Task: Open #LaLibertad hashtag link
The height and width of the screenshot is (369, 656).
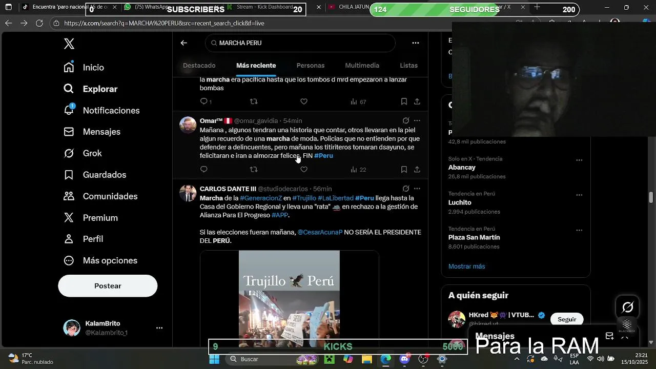Action: 336,198
